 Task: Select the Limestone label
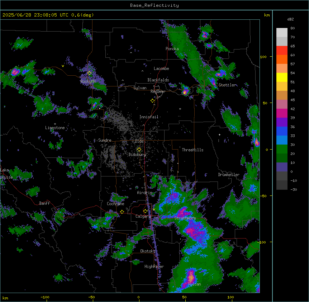[55, 128]
